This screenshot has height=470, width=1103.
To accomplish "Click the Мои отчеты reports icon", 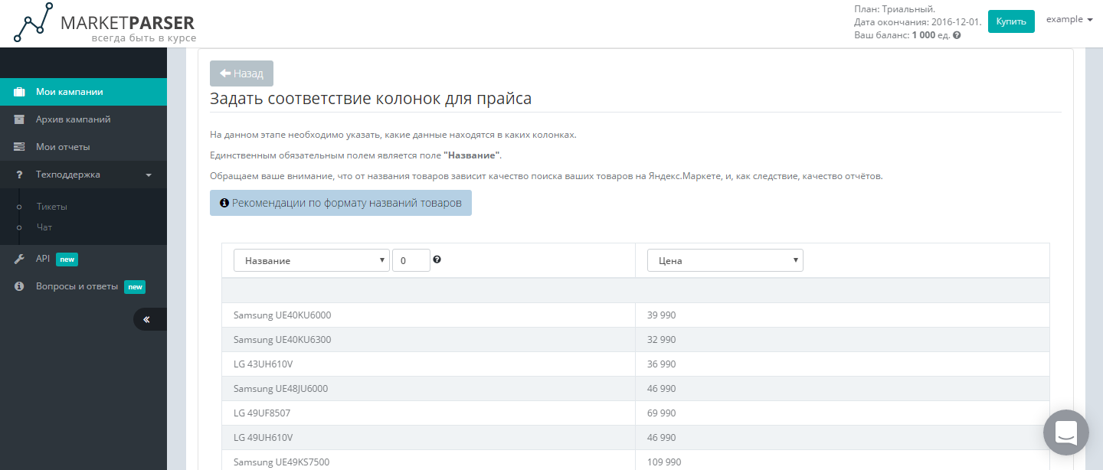I will 19,146.
